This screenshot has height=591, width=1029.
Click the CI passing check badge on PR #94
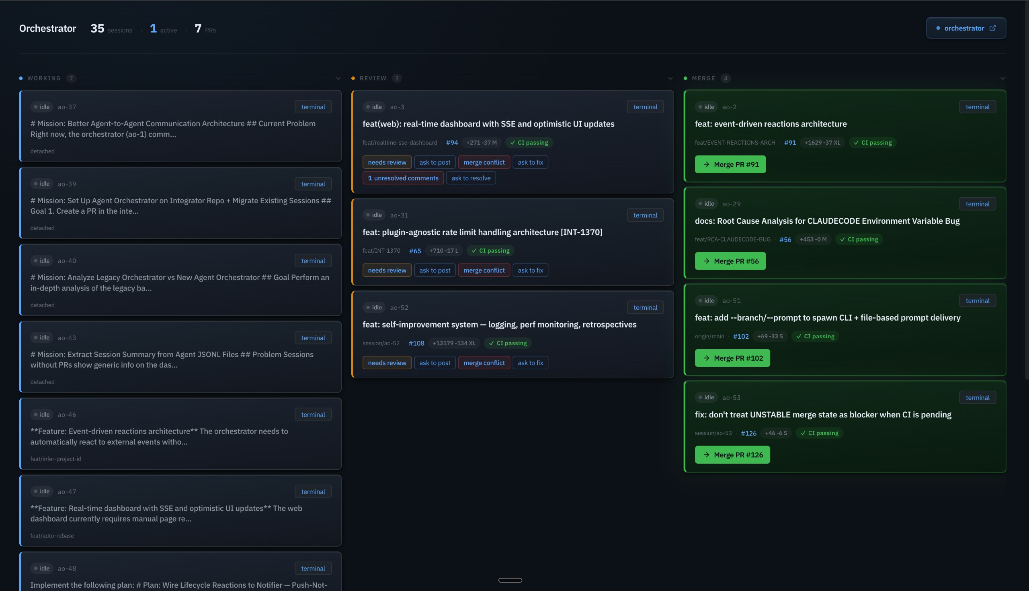(529, 143)
